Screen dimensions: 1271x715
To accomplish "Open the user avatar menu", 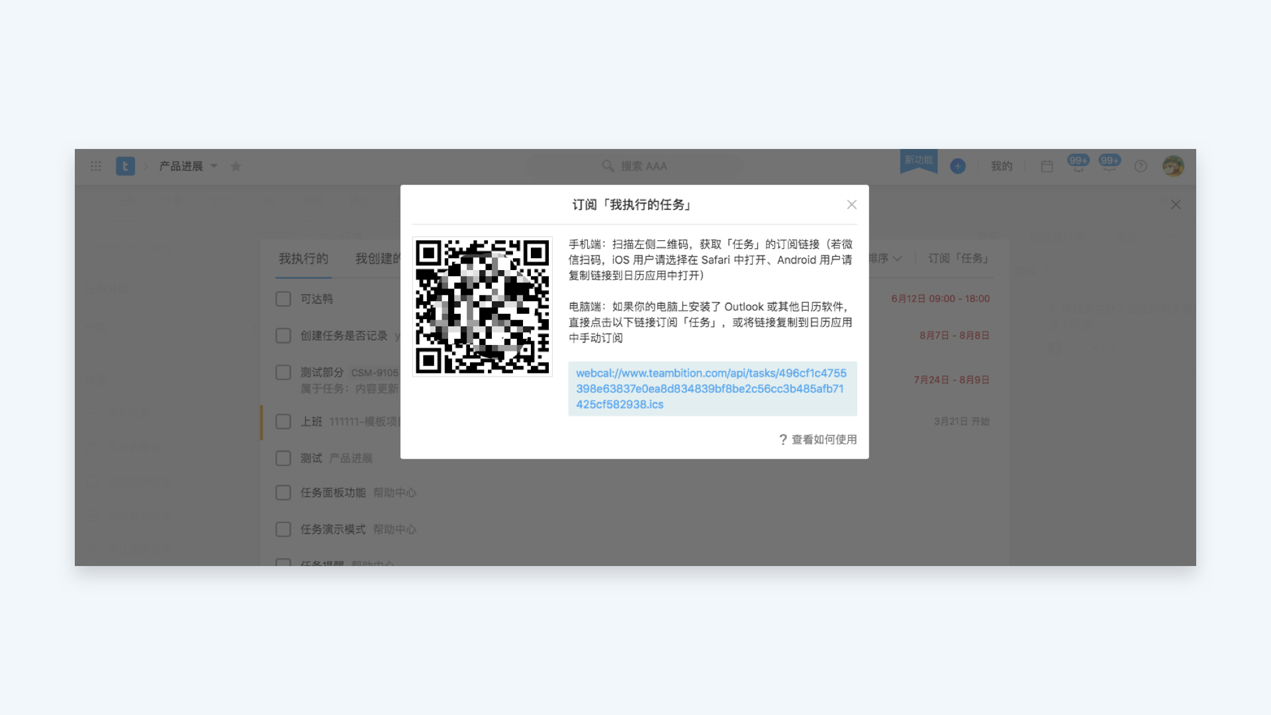I will coord(1173,166).
